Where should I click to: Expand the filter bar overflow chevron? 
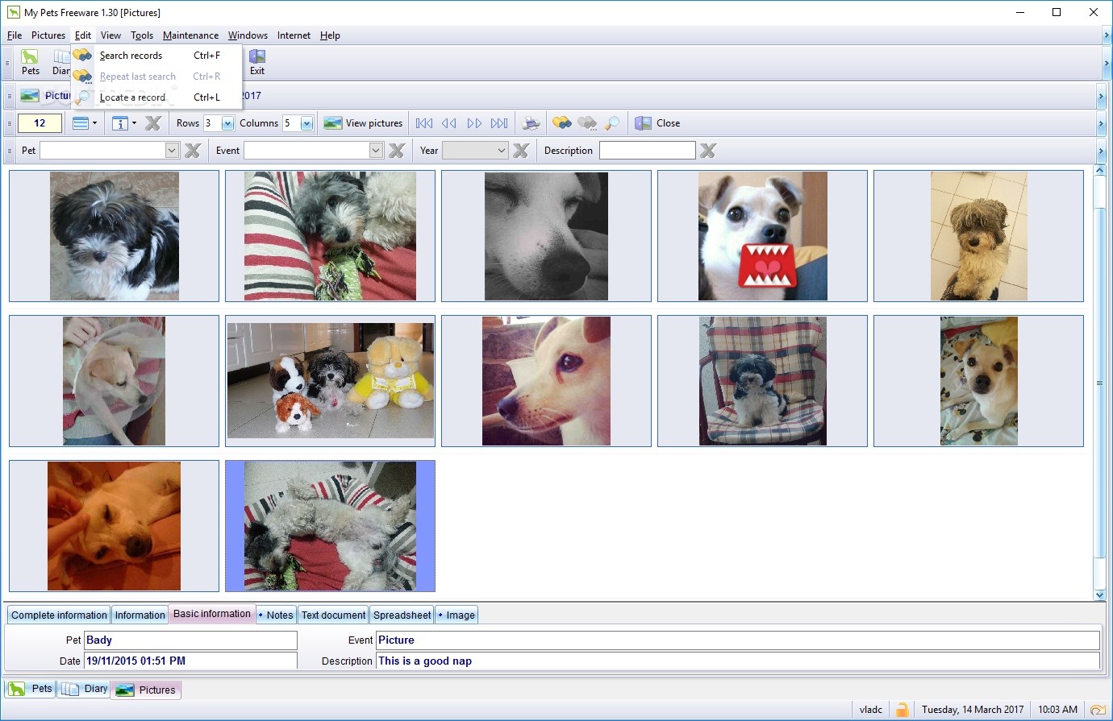1101,151
